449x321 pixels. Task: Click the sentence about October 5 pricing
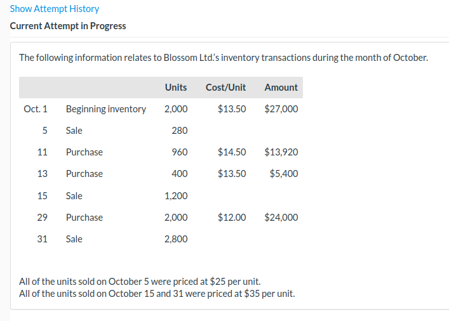coord(140,282)
